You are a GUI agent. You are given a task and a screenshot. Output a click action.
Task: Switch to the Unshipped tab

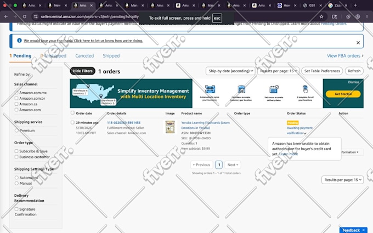53,55
